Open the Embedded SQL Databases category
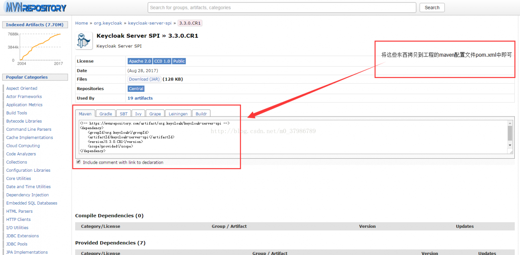This screenshot has height=255, width=520. pos(32,203)
